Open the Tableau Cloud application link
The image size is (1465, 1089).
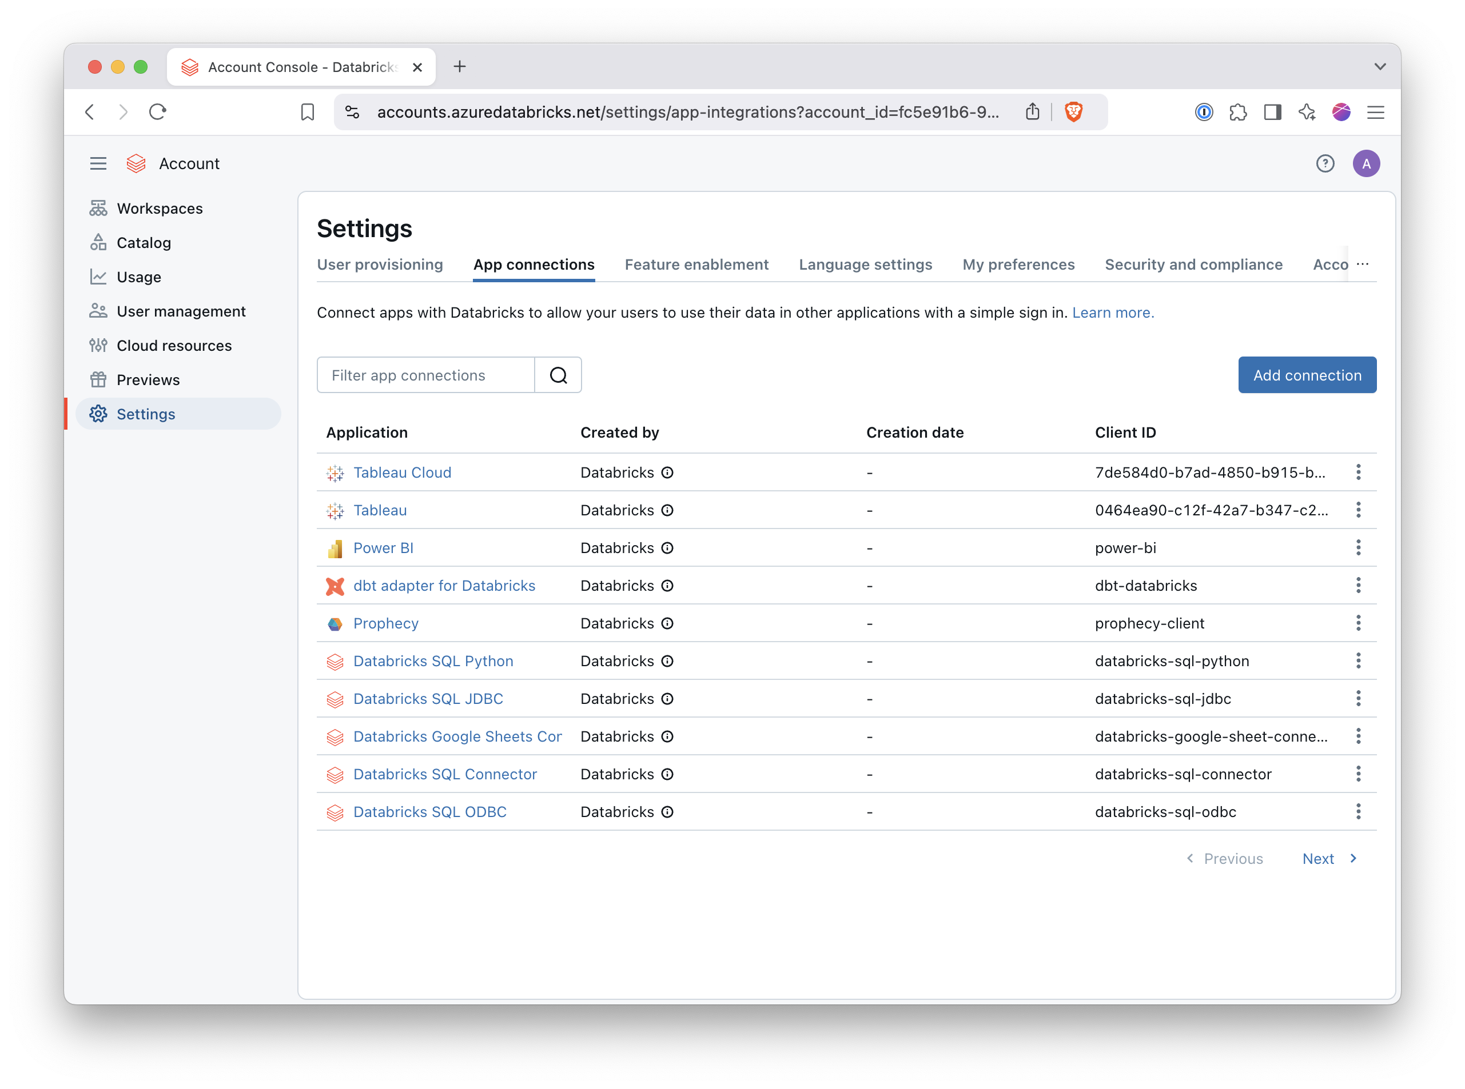(403, 473)
